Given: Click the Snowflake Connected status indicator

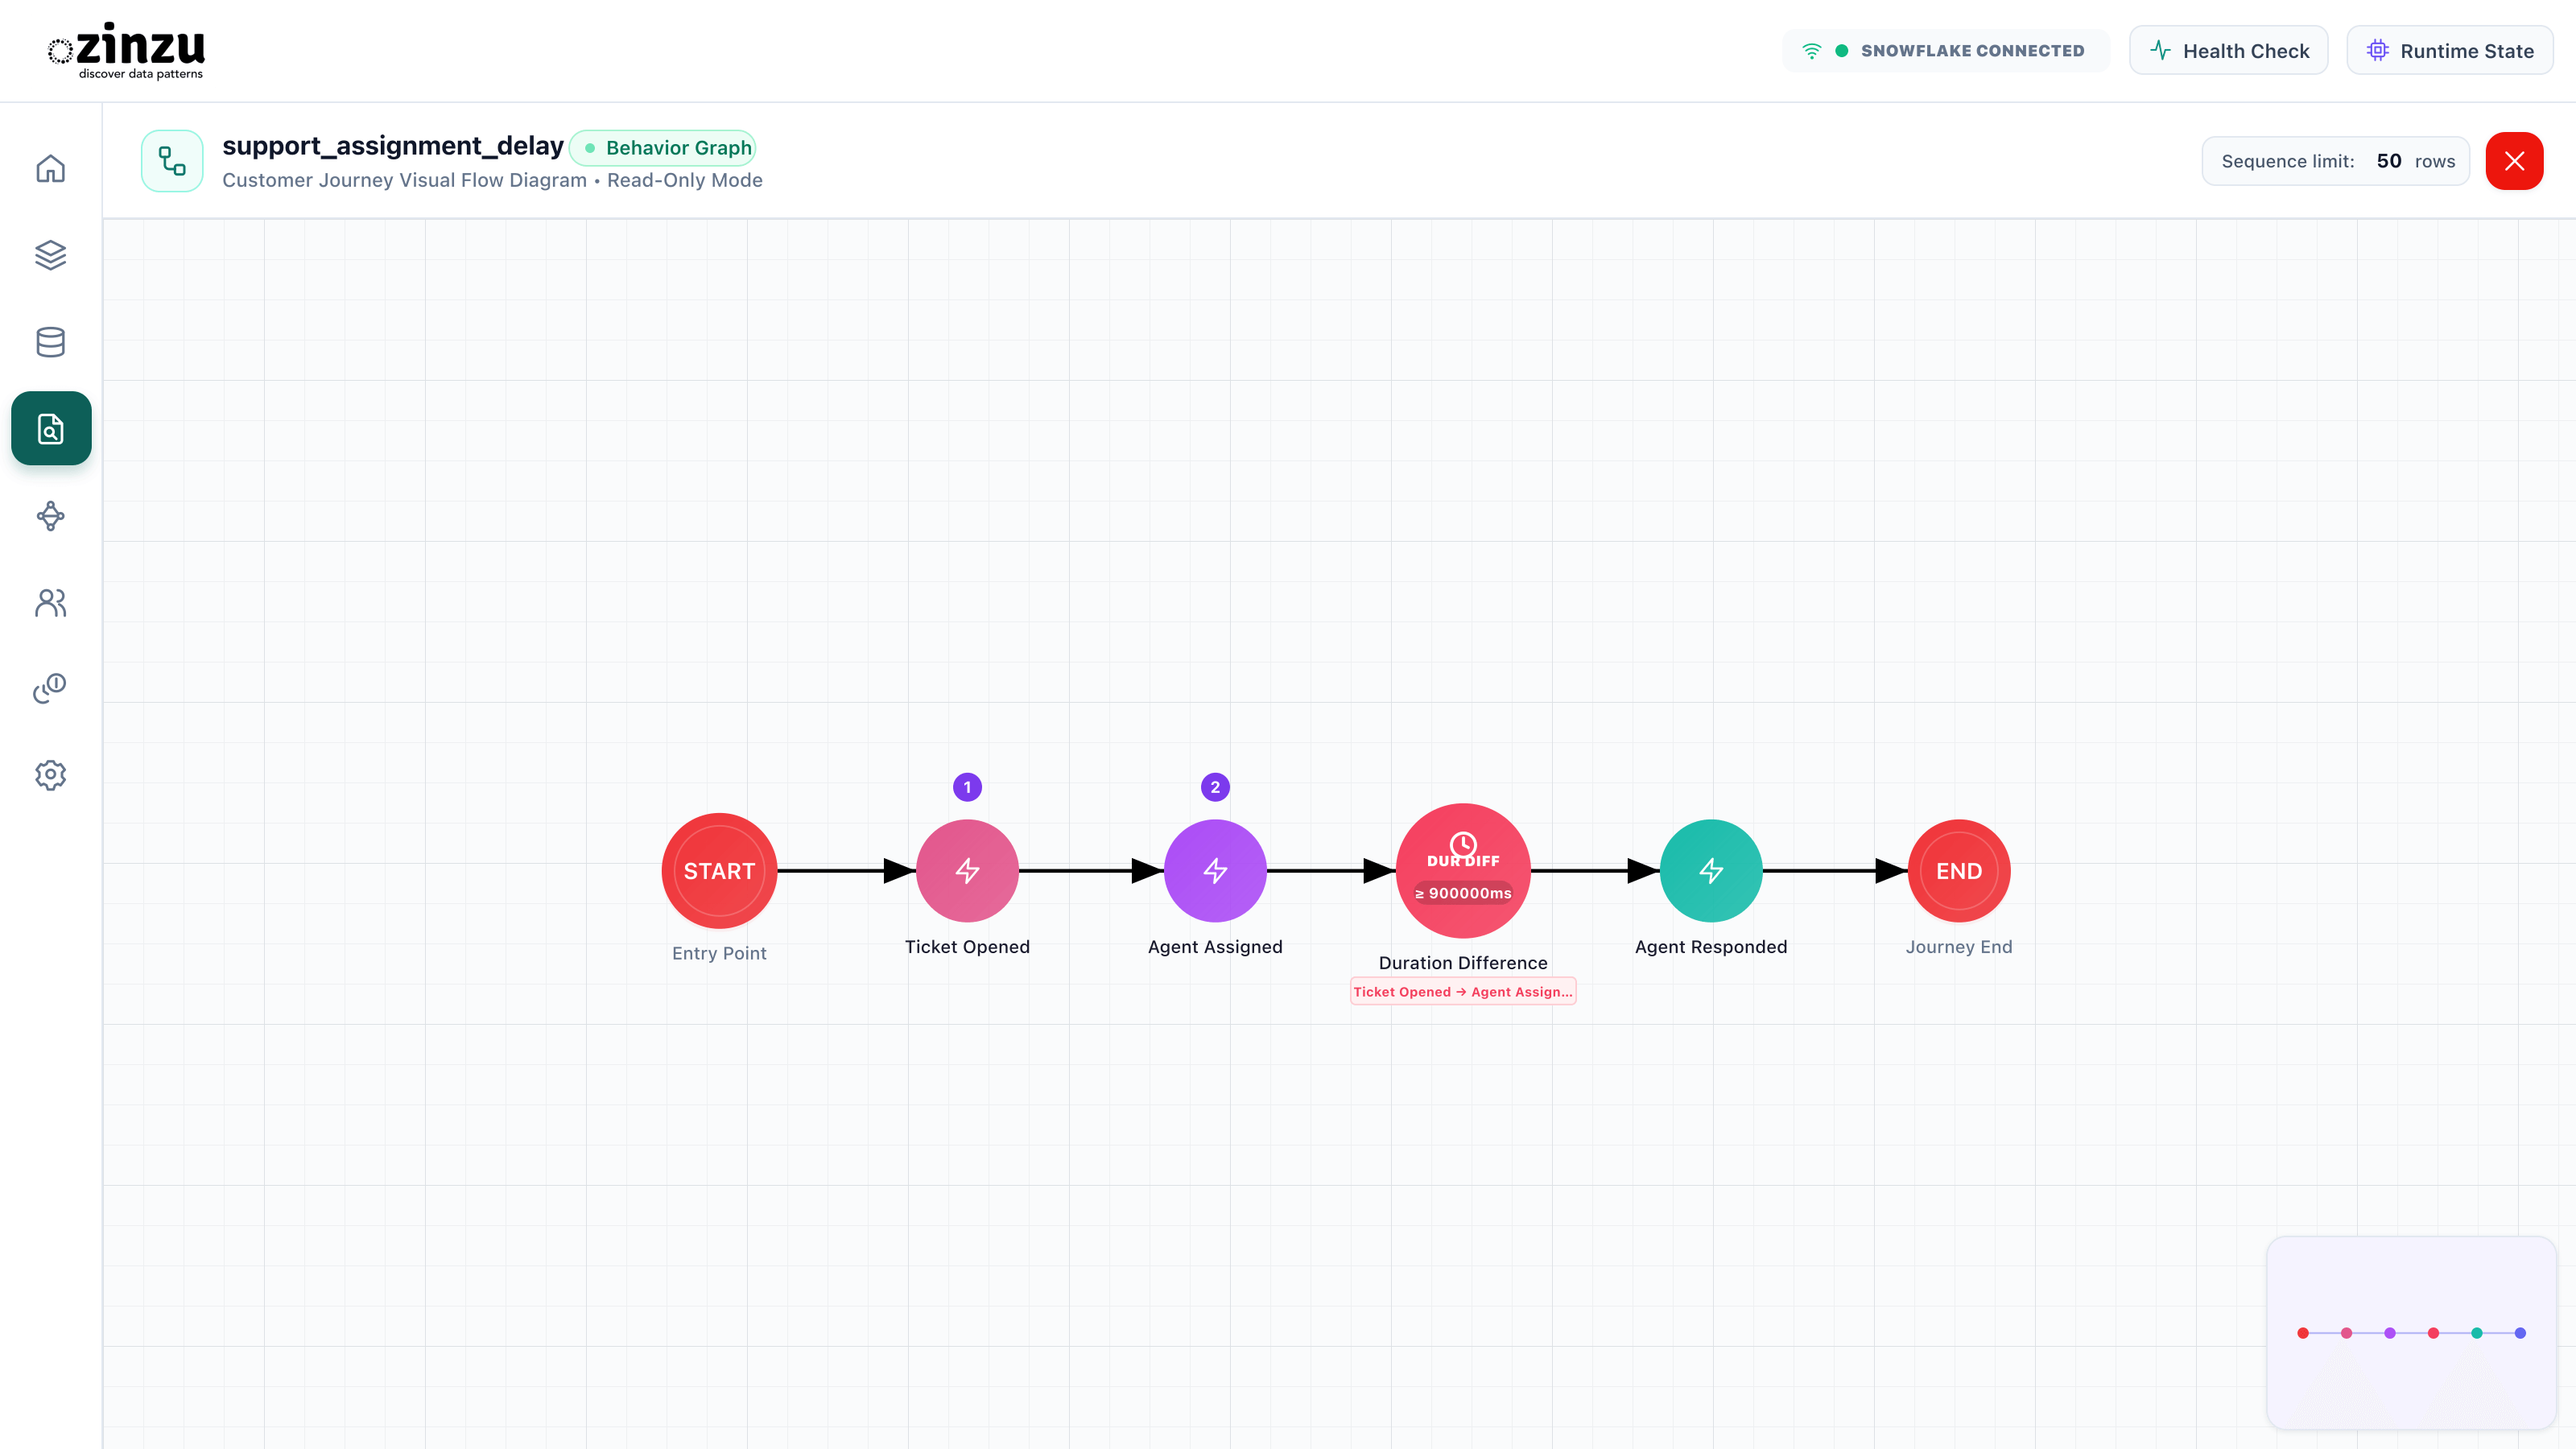Looking at the screenshot, I should (1945, 51).
